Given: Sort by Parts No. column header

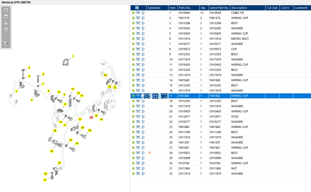Looking at the screenshot, I should click(185, 8).
